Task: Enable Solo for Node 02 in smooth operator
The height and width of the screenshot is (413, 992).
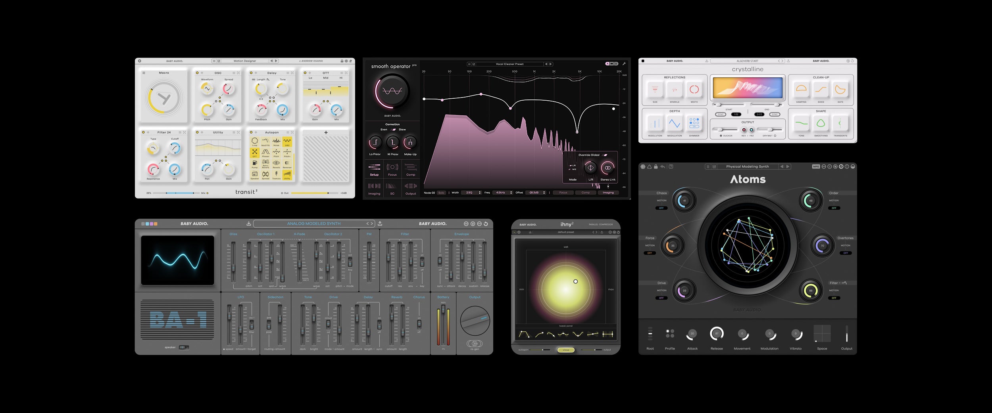Action: [x=441, y=193]
